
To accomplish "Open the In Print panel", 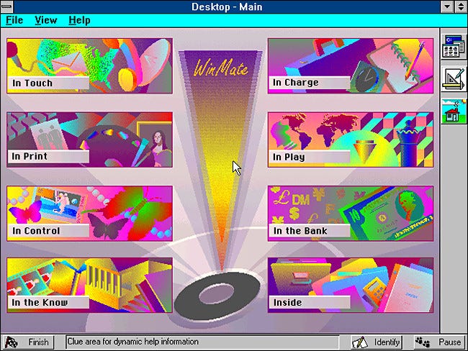I will click(89, 140).
